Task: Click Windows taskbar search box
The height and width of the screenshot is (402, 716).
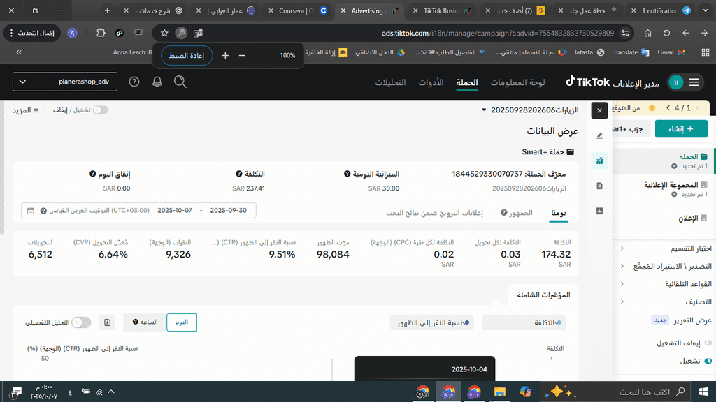Action: point(615,392)
